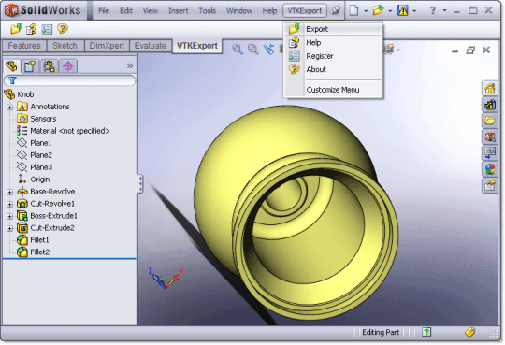Open the DimXpertManager crosshair tab
The width and height of the screenshot is (505, 345).
[68, 66]
